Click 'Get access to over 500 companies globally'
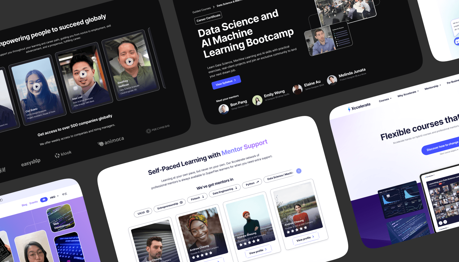This screenshot has height=262, width=459. pos(75,126)
